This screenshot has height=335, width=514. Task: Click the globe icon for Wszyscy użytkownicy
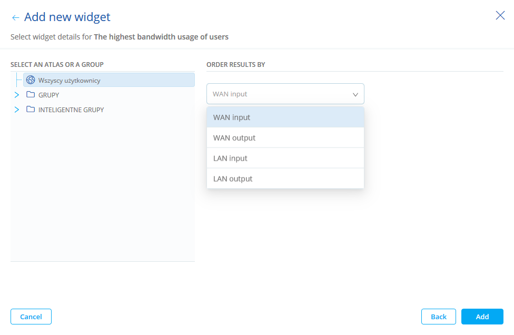(31, 80)
